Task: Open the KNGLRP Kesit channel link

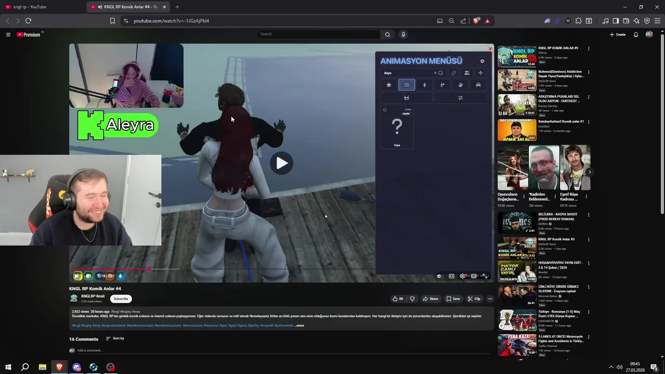Action: pos(93,296)
